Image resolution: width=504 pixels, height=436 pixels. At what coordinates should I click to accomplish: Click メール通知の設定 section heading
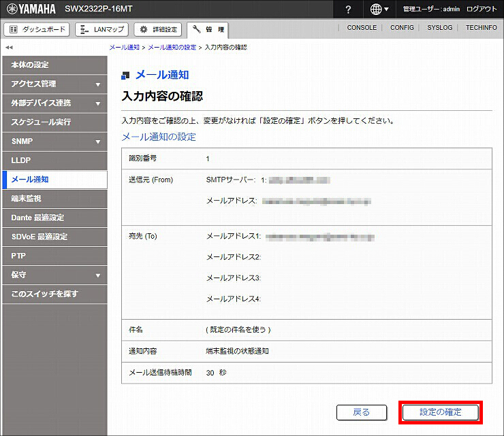click(x=159, y=137)
